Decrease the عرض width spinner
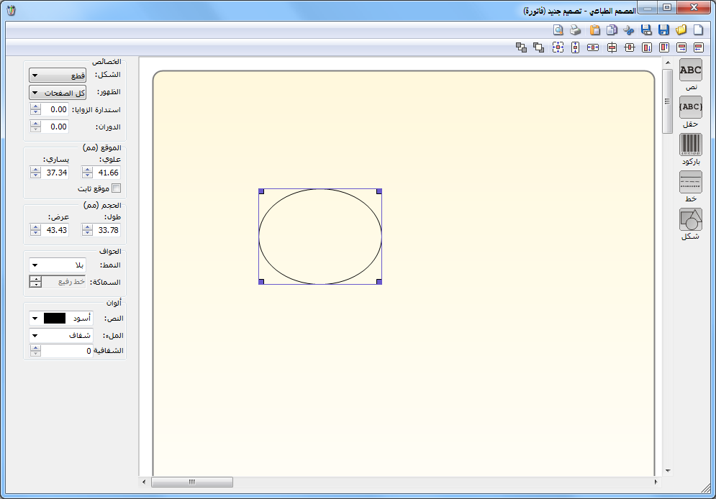 (x=35, y=233)
